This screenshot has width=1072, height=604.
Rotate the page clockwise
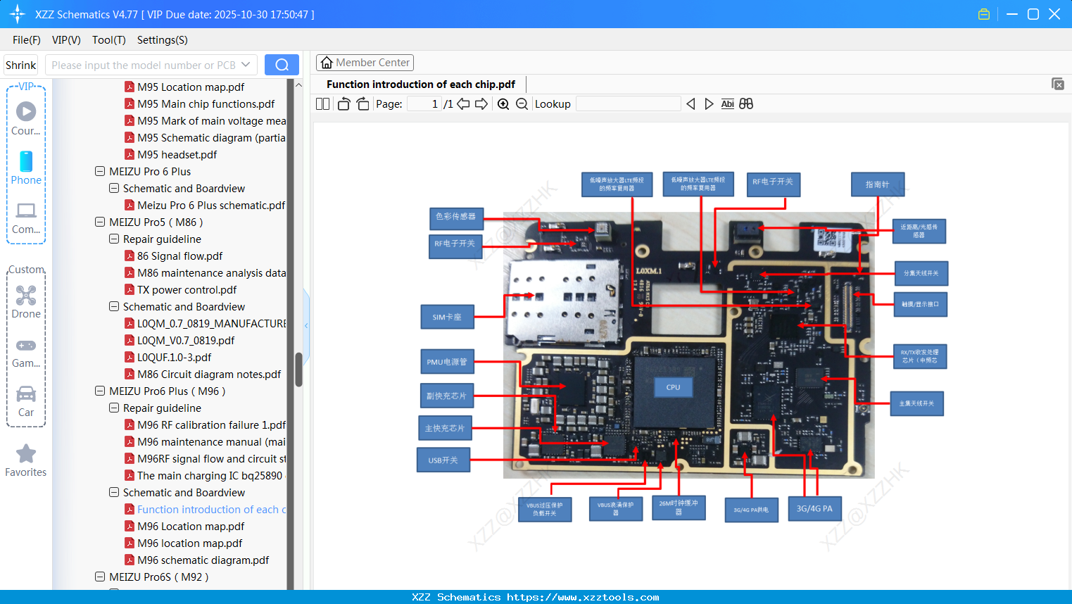tap(362, 104)
